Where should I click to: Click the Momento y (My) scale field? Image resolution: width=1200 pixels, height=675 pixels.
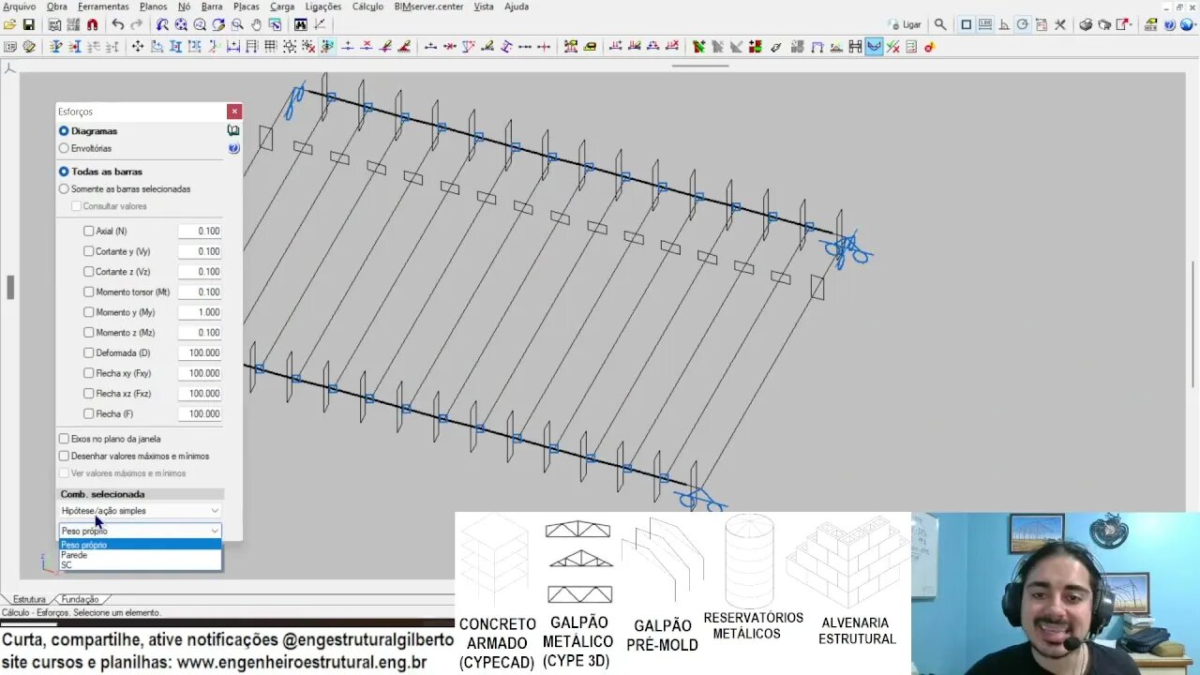200,312
